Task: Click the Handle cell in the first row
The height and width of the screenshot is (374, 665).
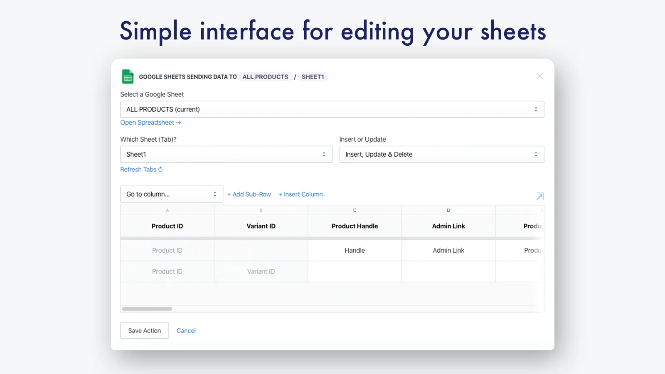Action: pos(355,251)
